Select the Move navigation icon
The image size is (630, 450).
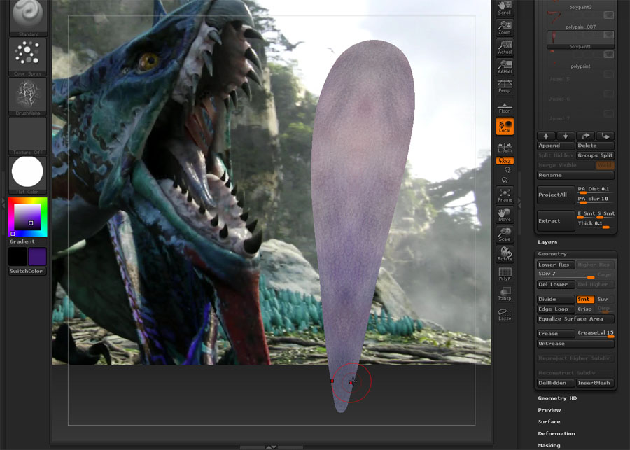click(x=505, y=215)
